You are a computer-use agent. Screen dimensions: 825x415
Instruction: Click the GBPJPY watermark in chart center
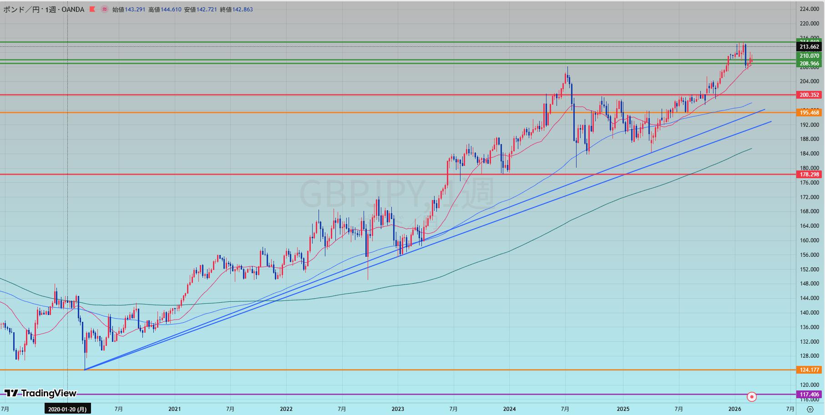[396, 194]
